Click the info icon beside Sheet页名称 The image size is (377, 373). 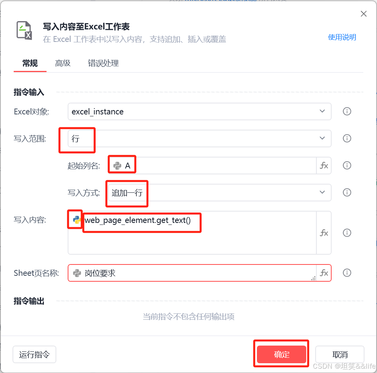pos(347,273)
